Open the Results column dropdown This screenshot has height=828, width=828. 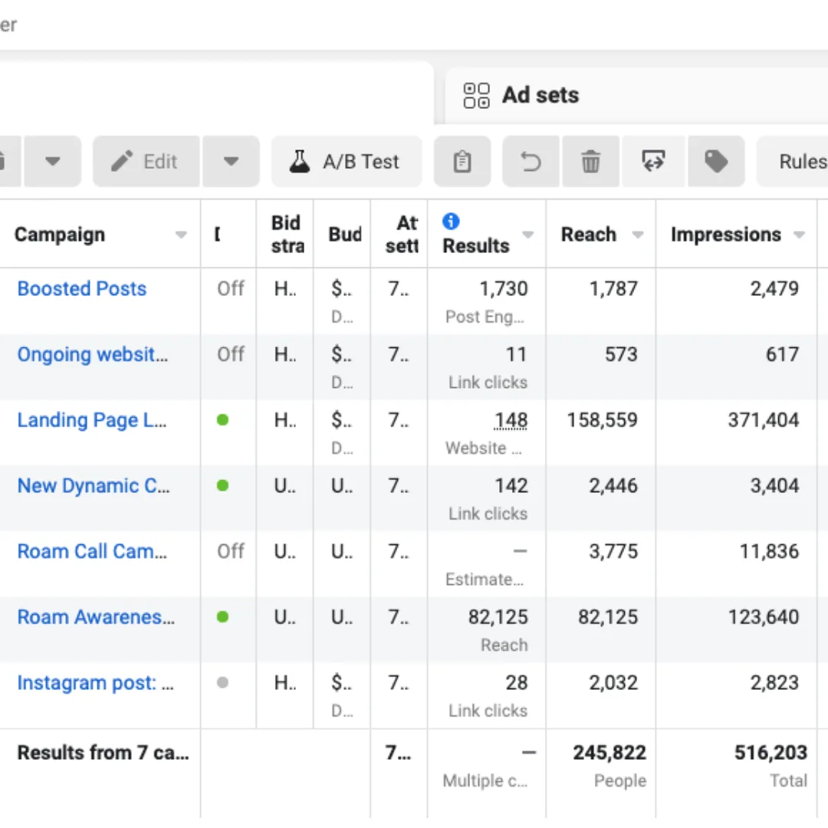click(x=528, y=236)
